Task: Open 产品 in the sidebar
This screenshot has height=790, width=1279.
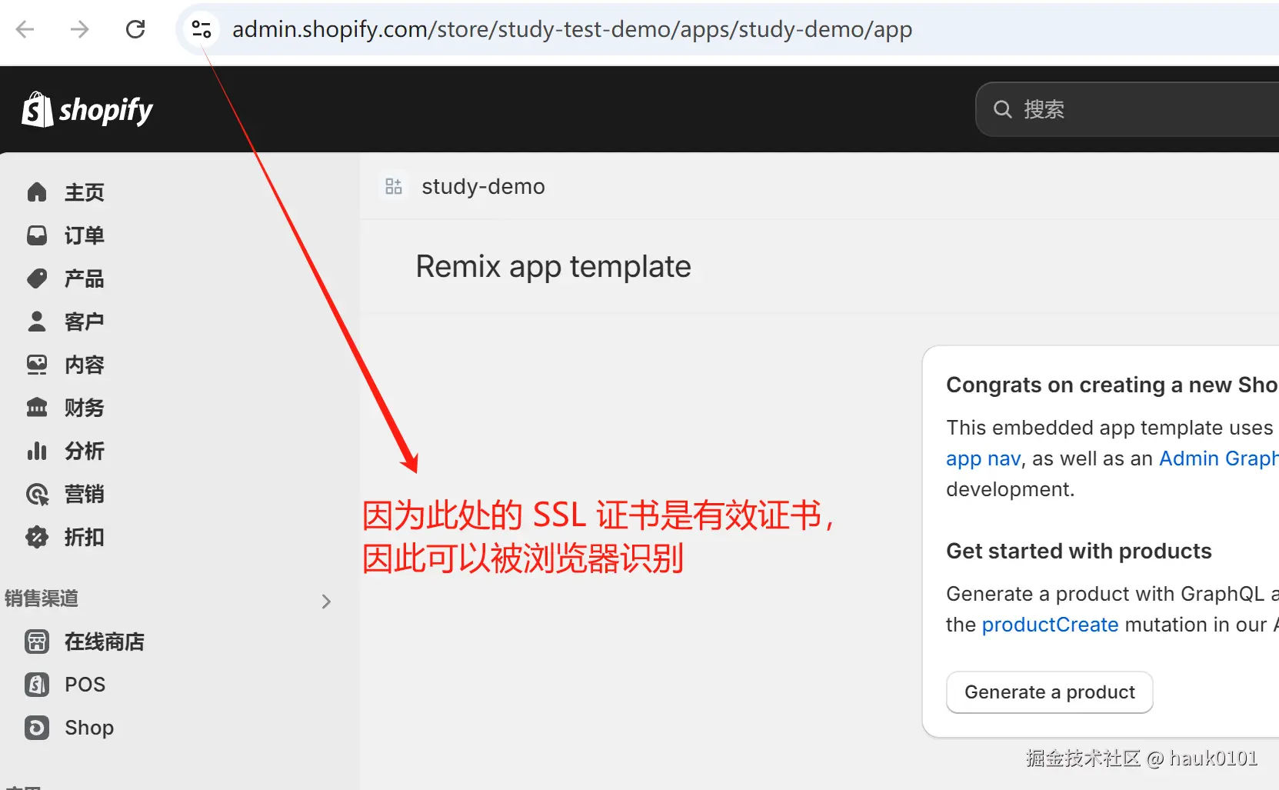Action: 84,278
